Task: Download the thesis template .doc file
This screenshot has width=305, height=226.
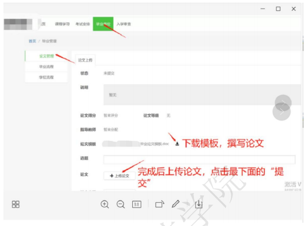Action: click(177, 144)
